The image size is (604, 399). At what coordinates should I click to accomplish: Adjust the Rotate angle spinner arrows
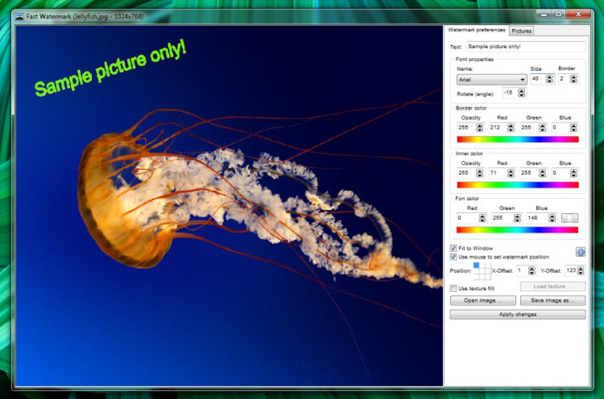pyautogui.click(x=521, y=93)
